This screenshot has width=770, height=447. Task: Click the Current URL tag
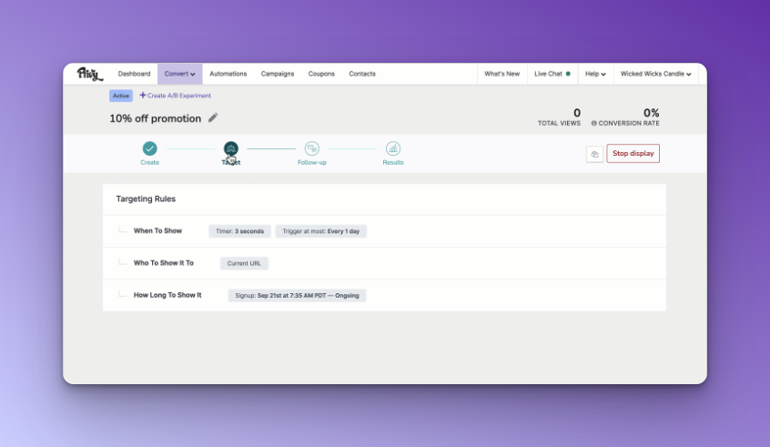(x=244, y=263)
